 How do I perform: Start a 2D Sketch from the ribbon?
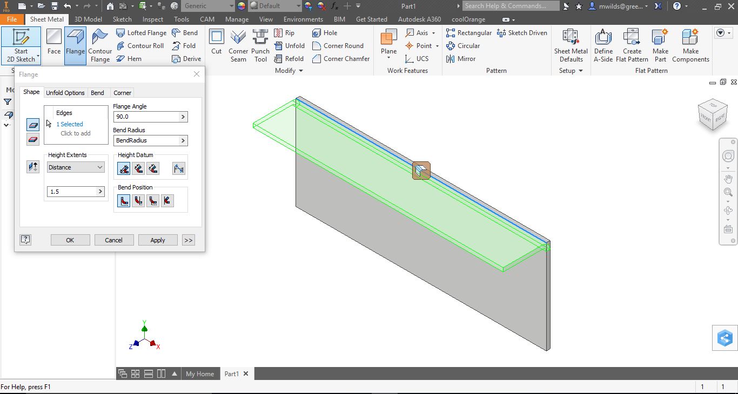click(x=21, y=46)
